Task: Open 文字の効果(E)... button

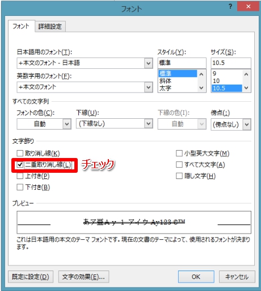Action: point(83,277)
